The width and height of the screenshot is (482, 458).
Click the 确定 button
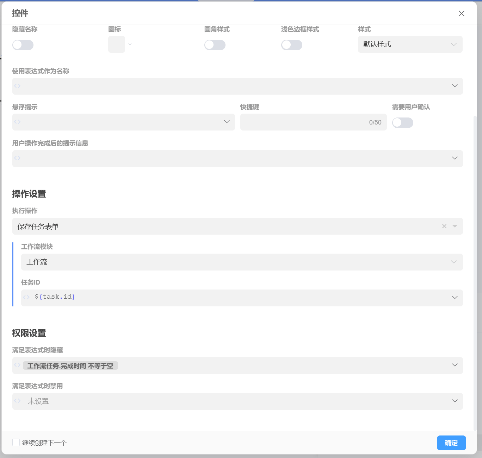(x=451, y=443)
